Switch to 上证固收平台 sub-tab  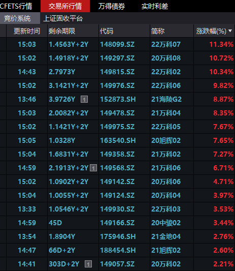pos(63,18)
